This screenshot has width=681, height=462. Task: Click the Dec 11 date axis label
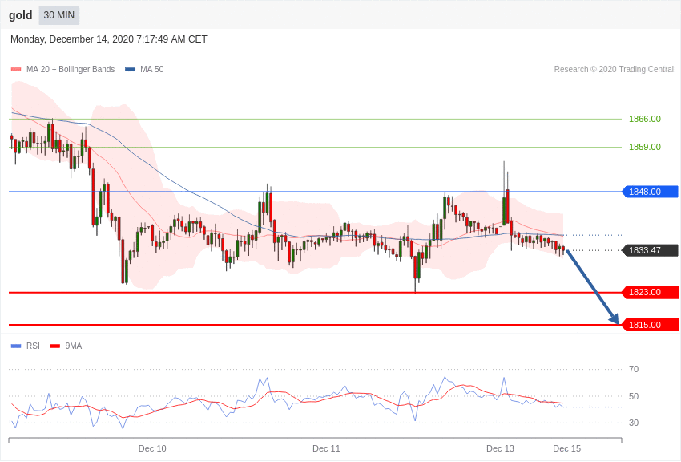click(x=326, y=448)
